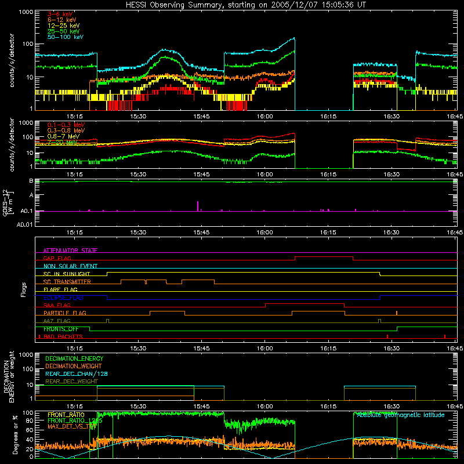Screen dimensions: 464x464
Task: Click the PARTICLE_FLAG label
Action: coord(65,313)
